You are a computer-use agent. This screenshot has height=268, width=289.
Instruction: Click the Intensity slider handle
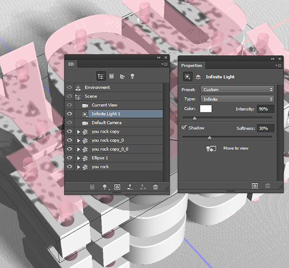194,119
